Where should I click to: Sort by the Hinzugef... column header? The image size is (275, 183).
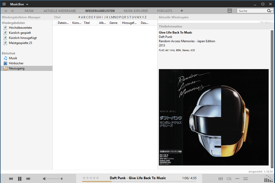tap(130, 23)
